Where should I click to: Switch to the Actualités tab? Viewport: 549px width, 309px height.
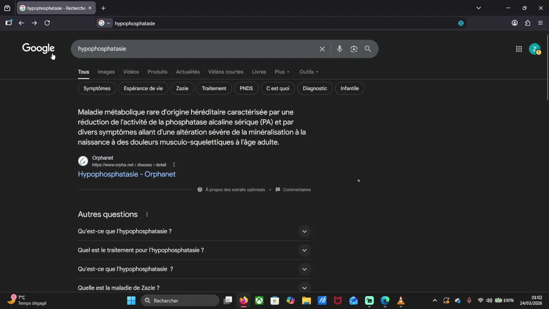tap(188, 72)
